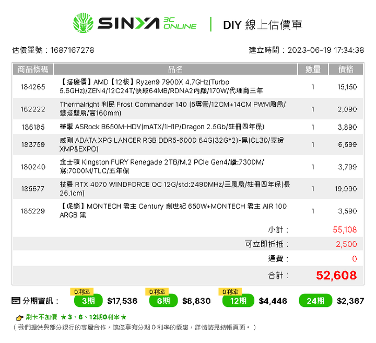Image resolution: width=376 pixels, height=343 pixels.
Task: Click barcode 162222
Action: [33, 109]
